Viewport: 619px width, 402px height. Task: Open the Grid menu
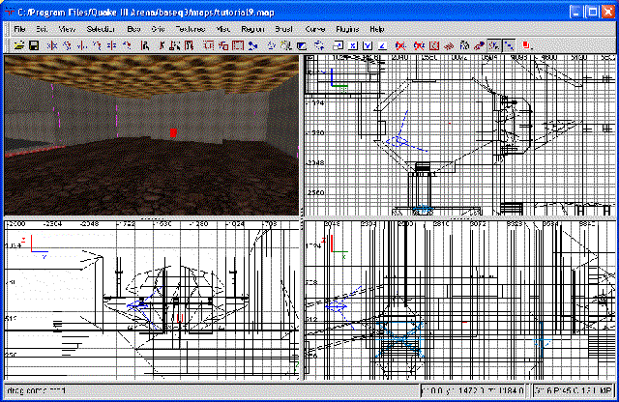click(158, 29)
